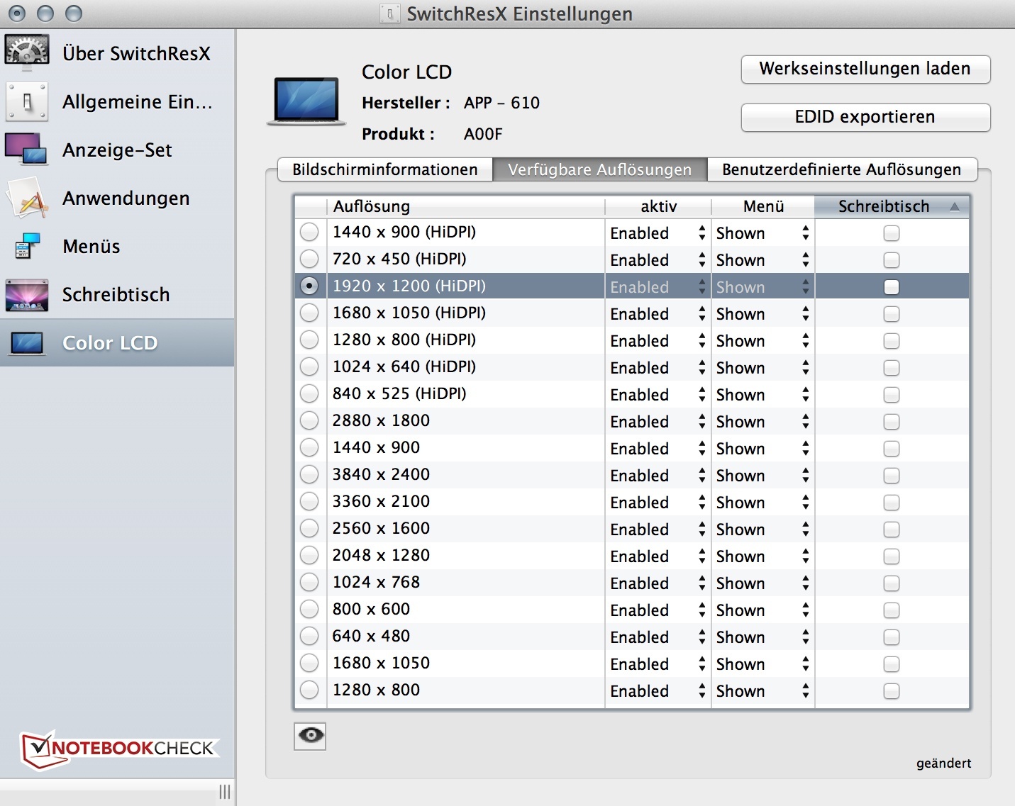Select the 3840 x 2400 radio button

click(309, 474)
